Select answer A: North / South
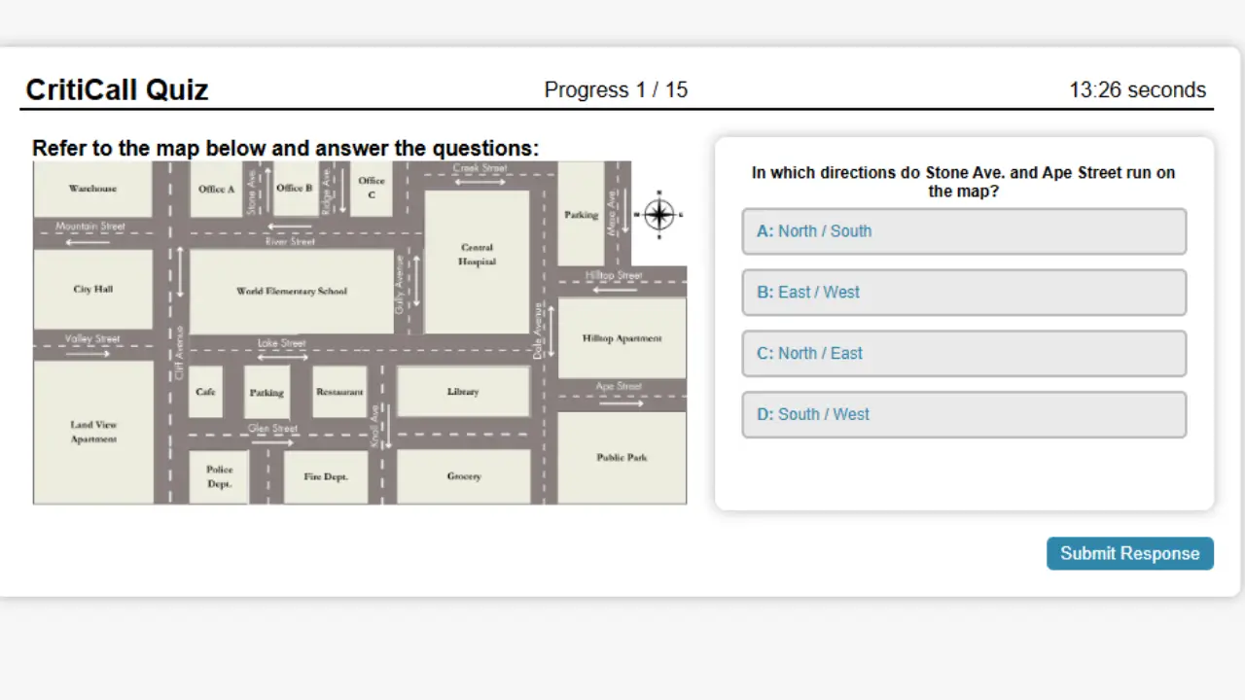 [x=963, y=231]
